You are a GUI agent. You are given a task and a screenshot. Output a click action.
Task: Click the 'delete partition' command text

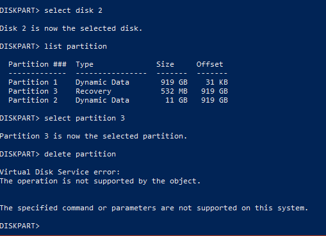coord(80,154)
